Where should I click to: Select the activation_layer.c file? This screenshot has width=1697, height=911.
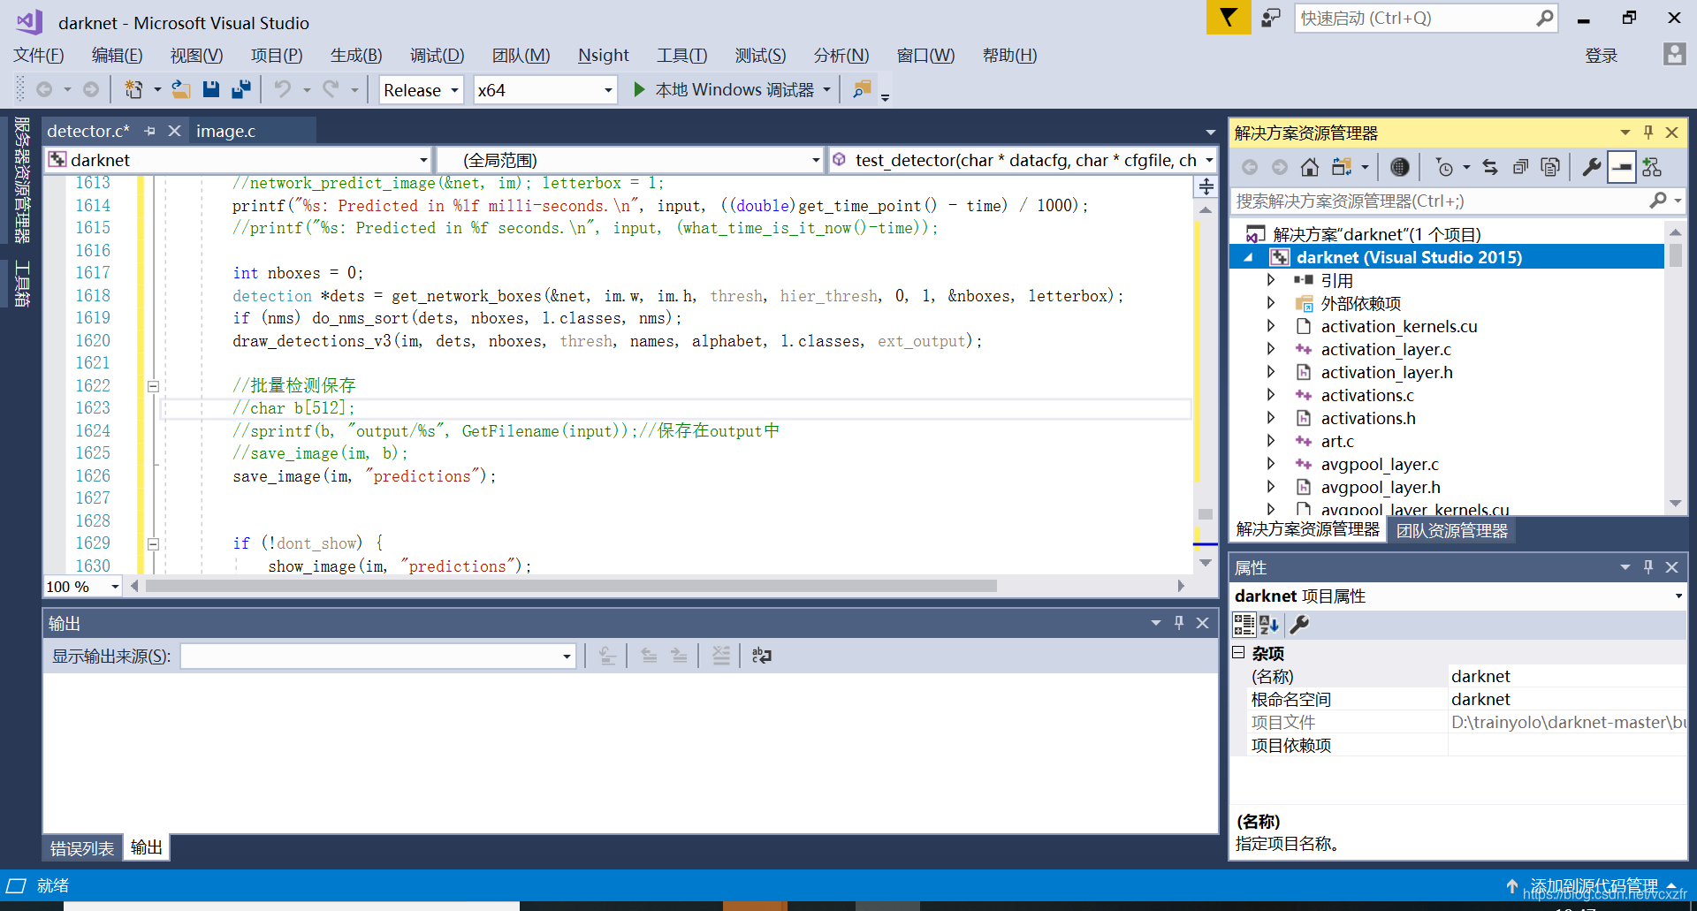(x=1385, y=349)
